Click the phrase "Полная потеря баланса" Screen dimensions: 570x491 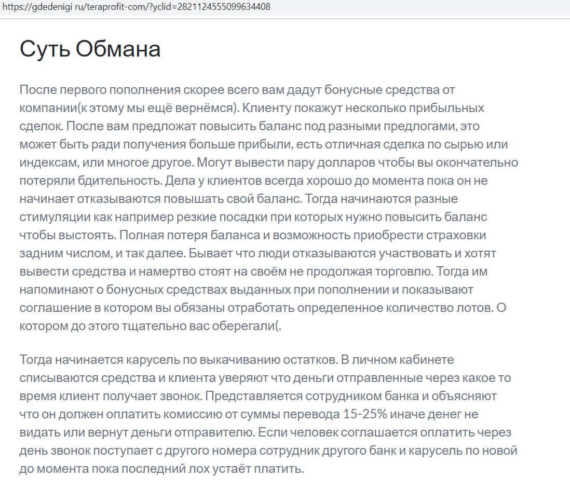[189, 235]
